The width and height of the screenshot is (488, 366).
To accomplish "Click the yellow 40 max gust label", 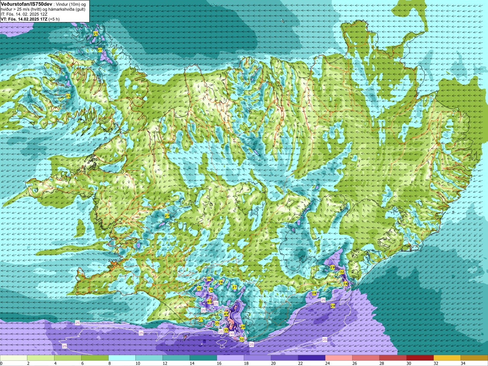I will (x=209, y=302).
